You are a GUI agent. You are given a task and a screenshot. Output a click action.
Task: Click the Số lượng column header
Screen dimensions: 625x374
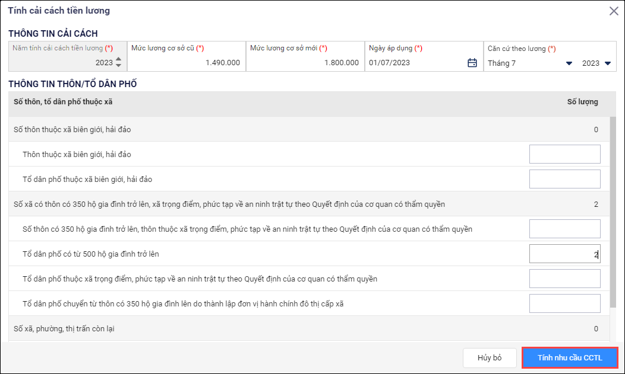(x=582, y=102)
